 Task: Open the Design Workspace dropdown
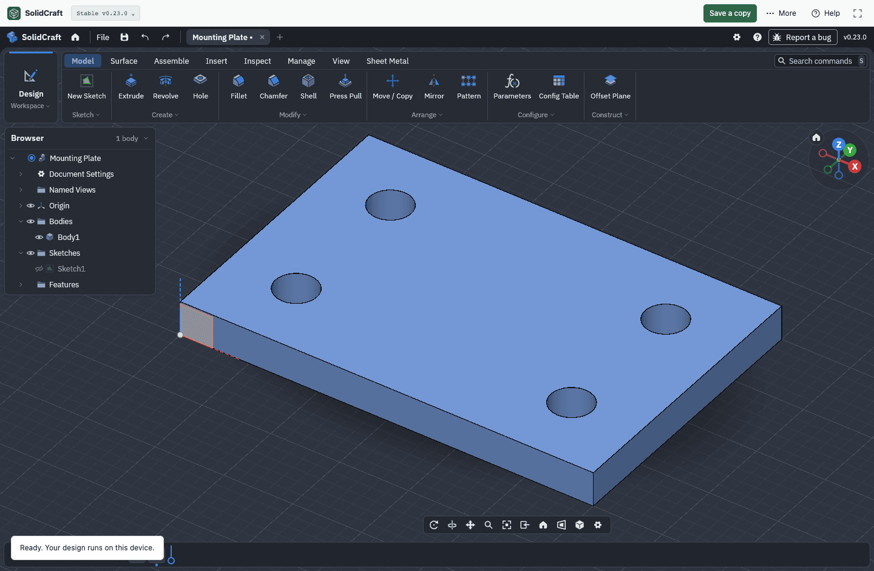tap(31, 87)
